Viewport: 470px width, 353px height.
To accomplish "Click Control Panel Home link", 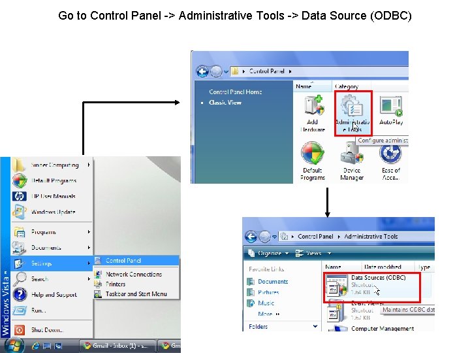I will point(235,92).
